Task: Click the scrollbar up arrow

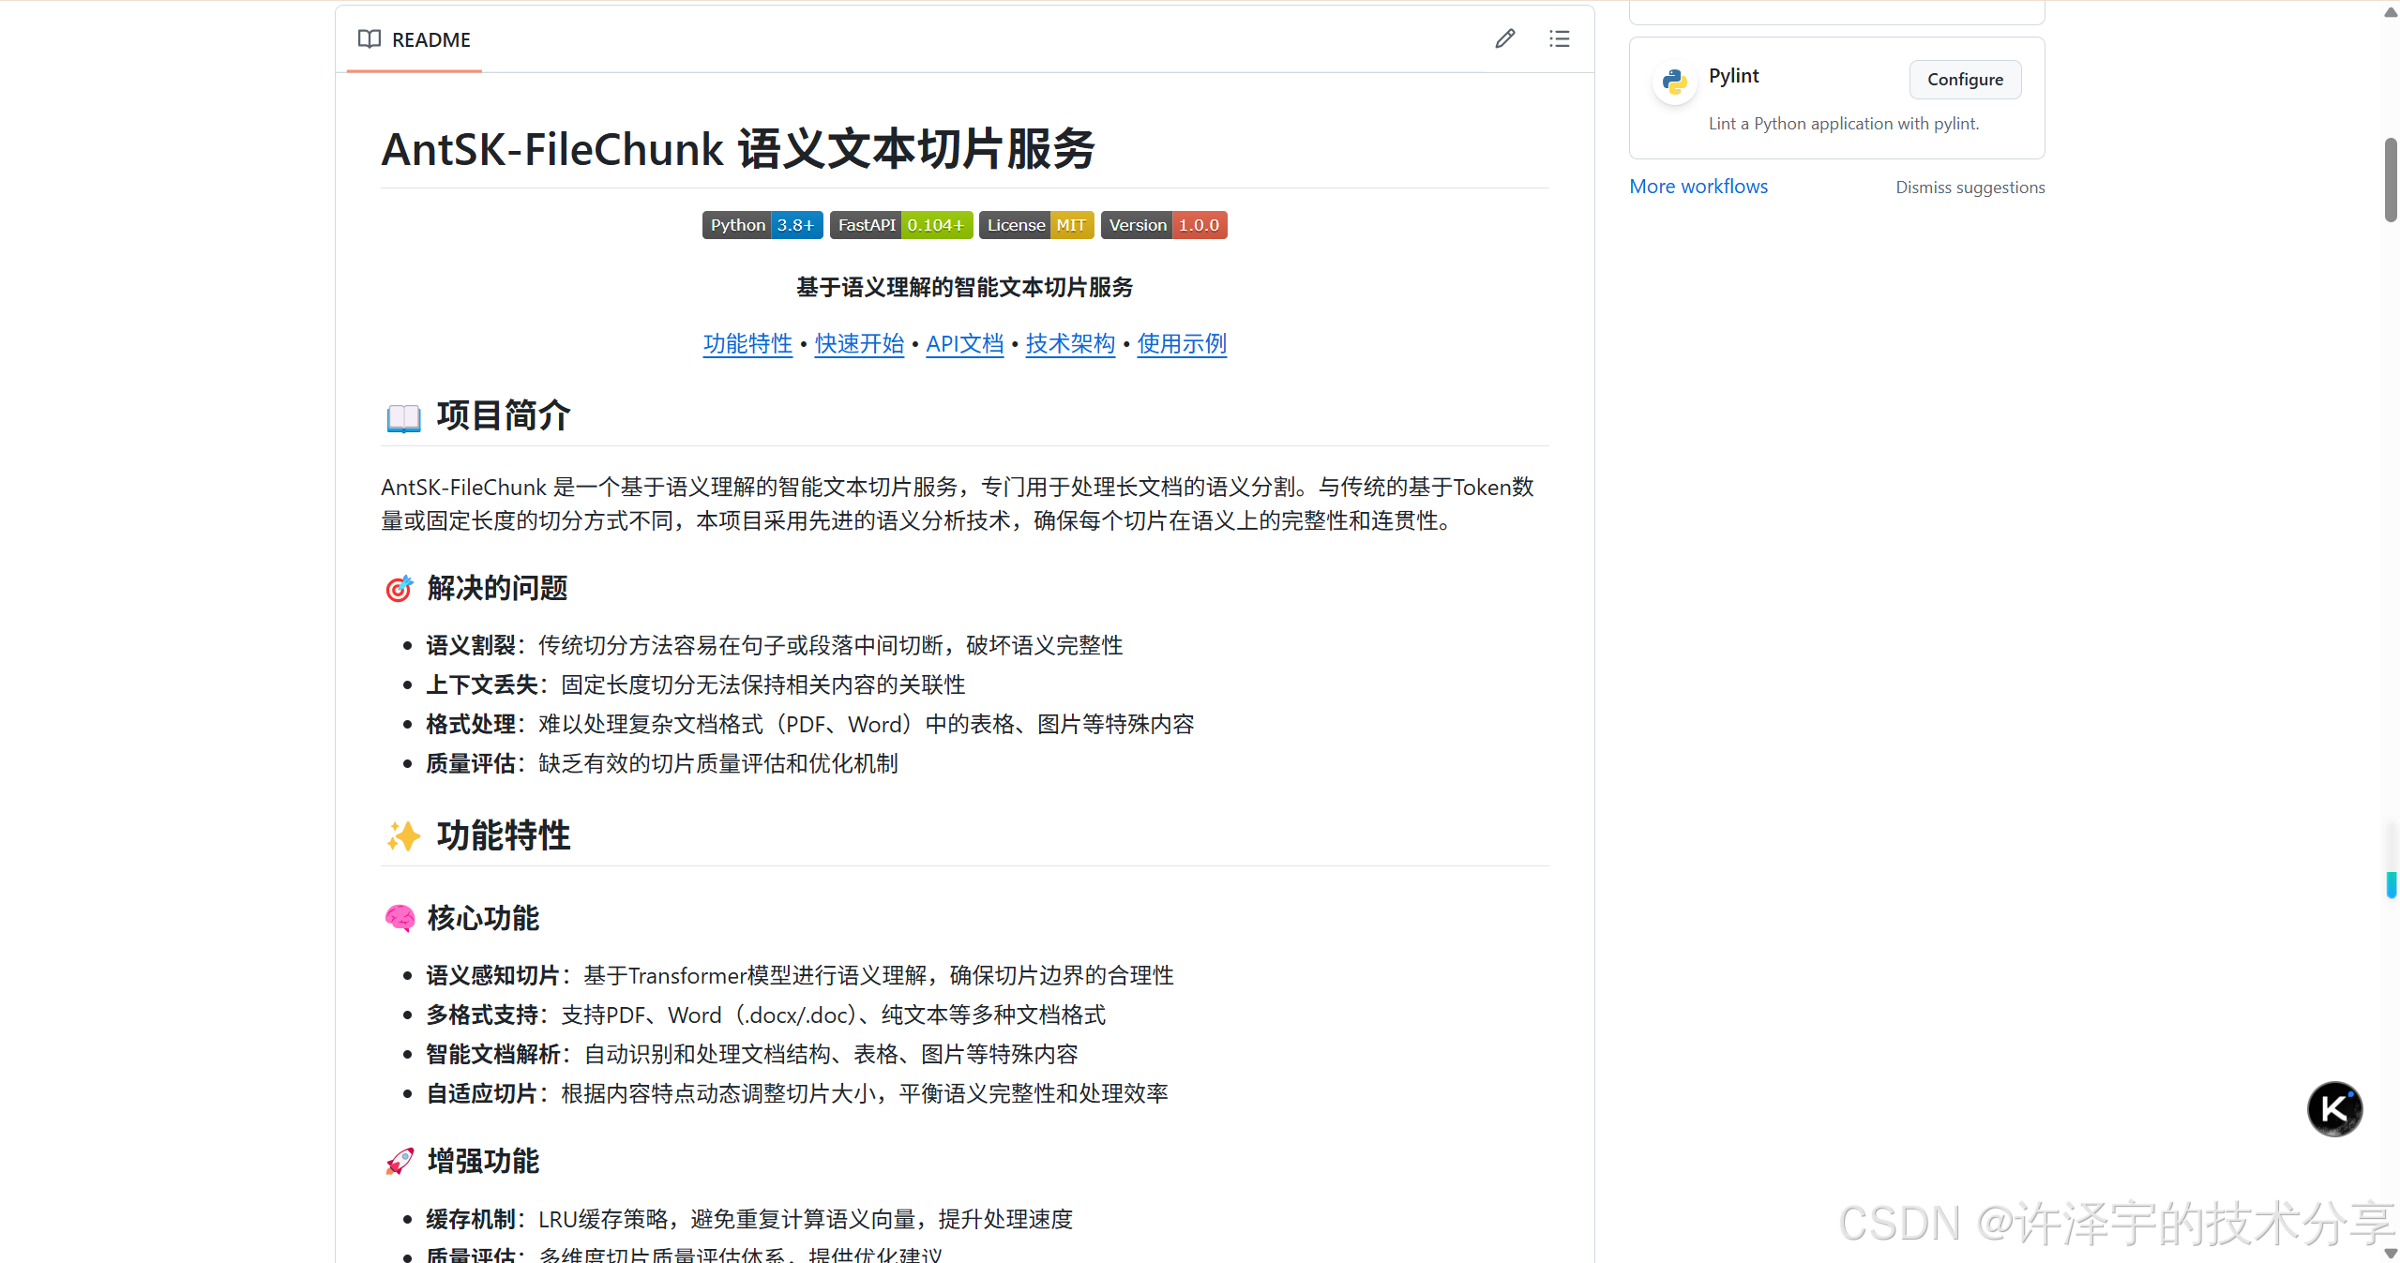Action: click(2391, 12)
